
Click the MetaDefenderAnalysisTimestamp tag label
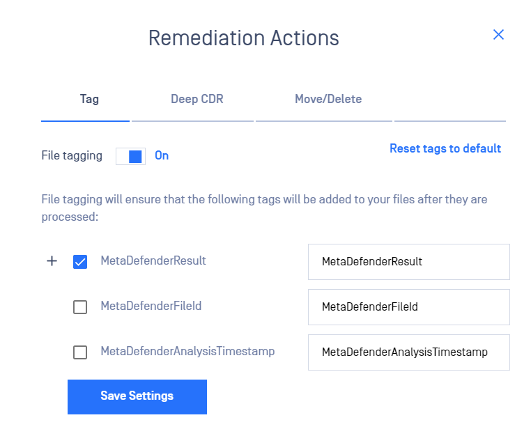pos(187,351)
